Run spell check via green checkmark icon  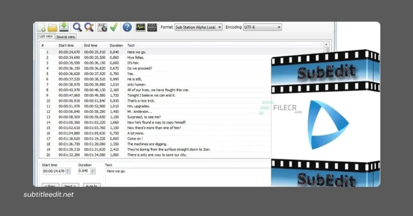[114, 27]
